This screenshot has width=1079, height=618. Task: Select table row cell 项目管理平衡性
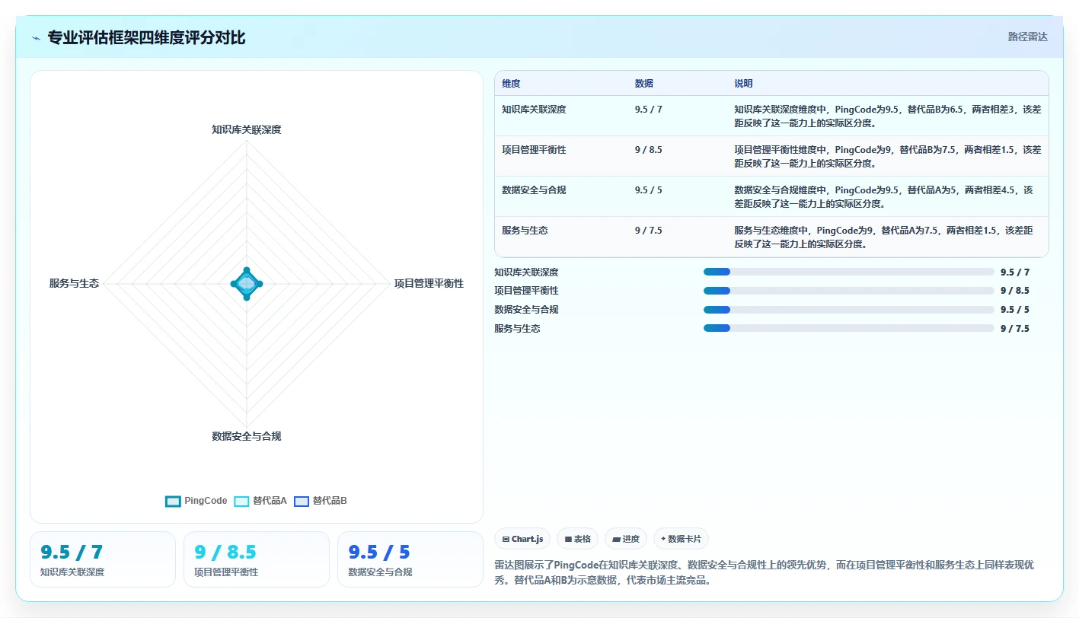[534, 150]
